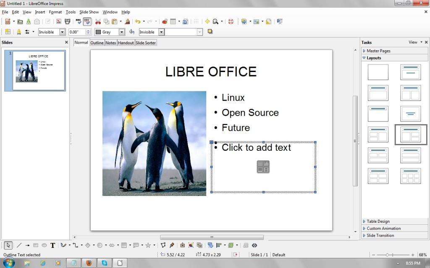Close the Slides panel
The width and height of the screenshot is (430, 268).
[x=66, y=42]
